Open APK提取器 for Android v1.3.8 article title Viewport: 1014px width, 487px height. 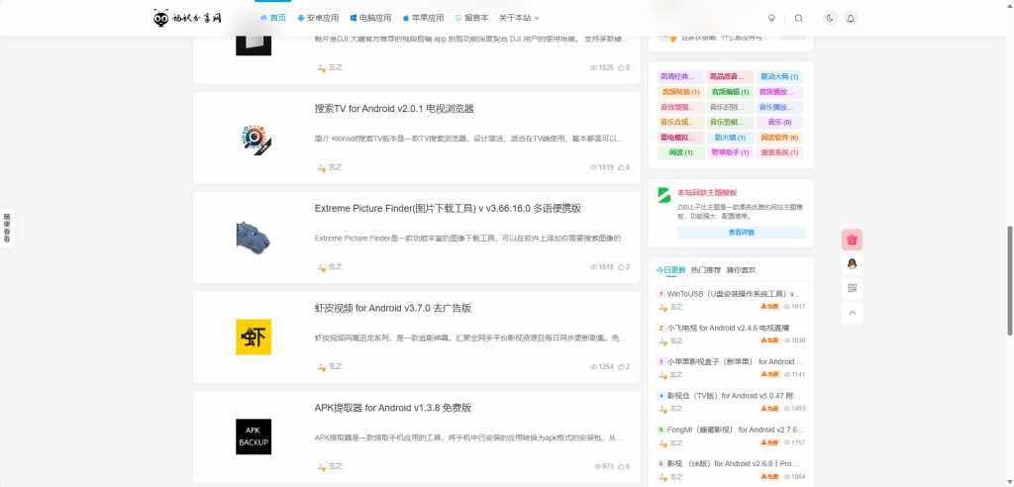coord(393,408)
